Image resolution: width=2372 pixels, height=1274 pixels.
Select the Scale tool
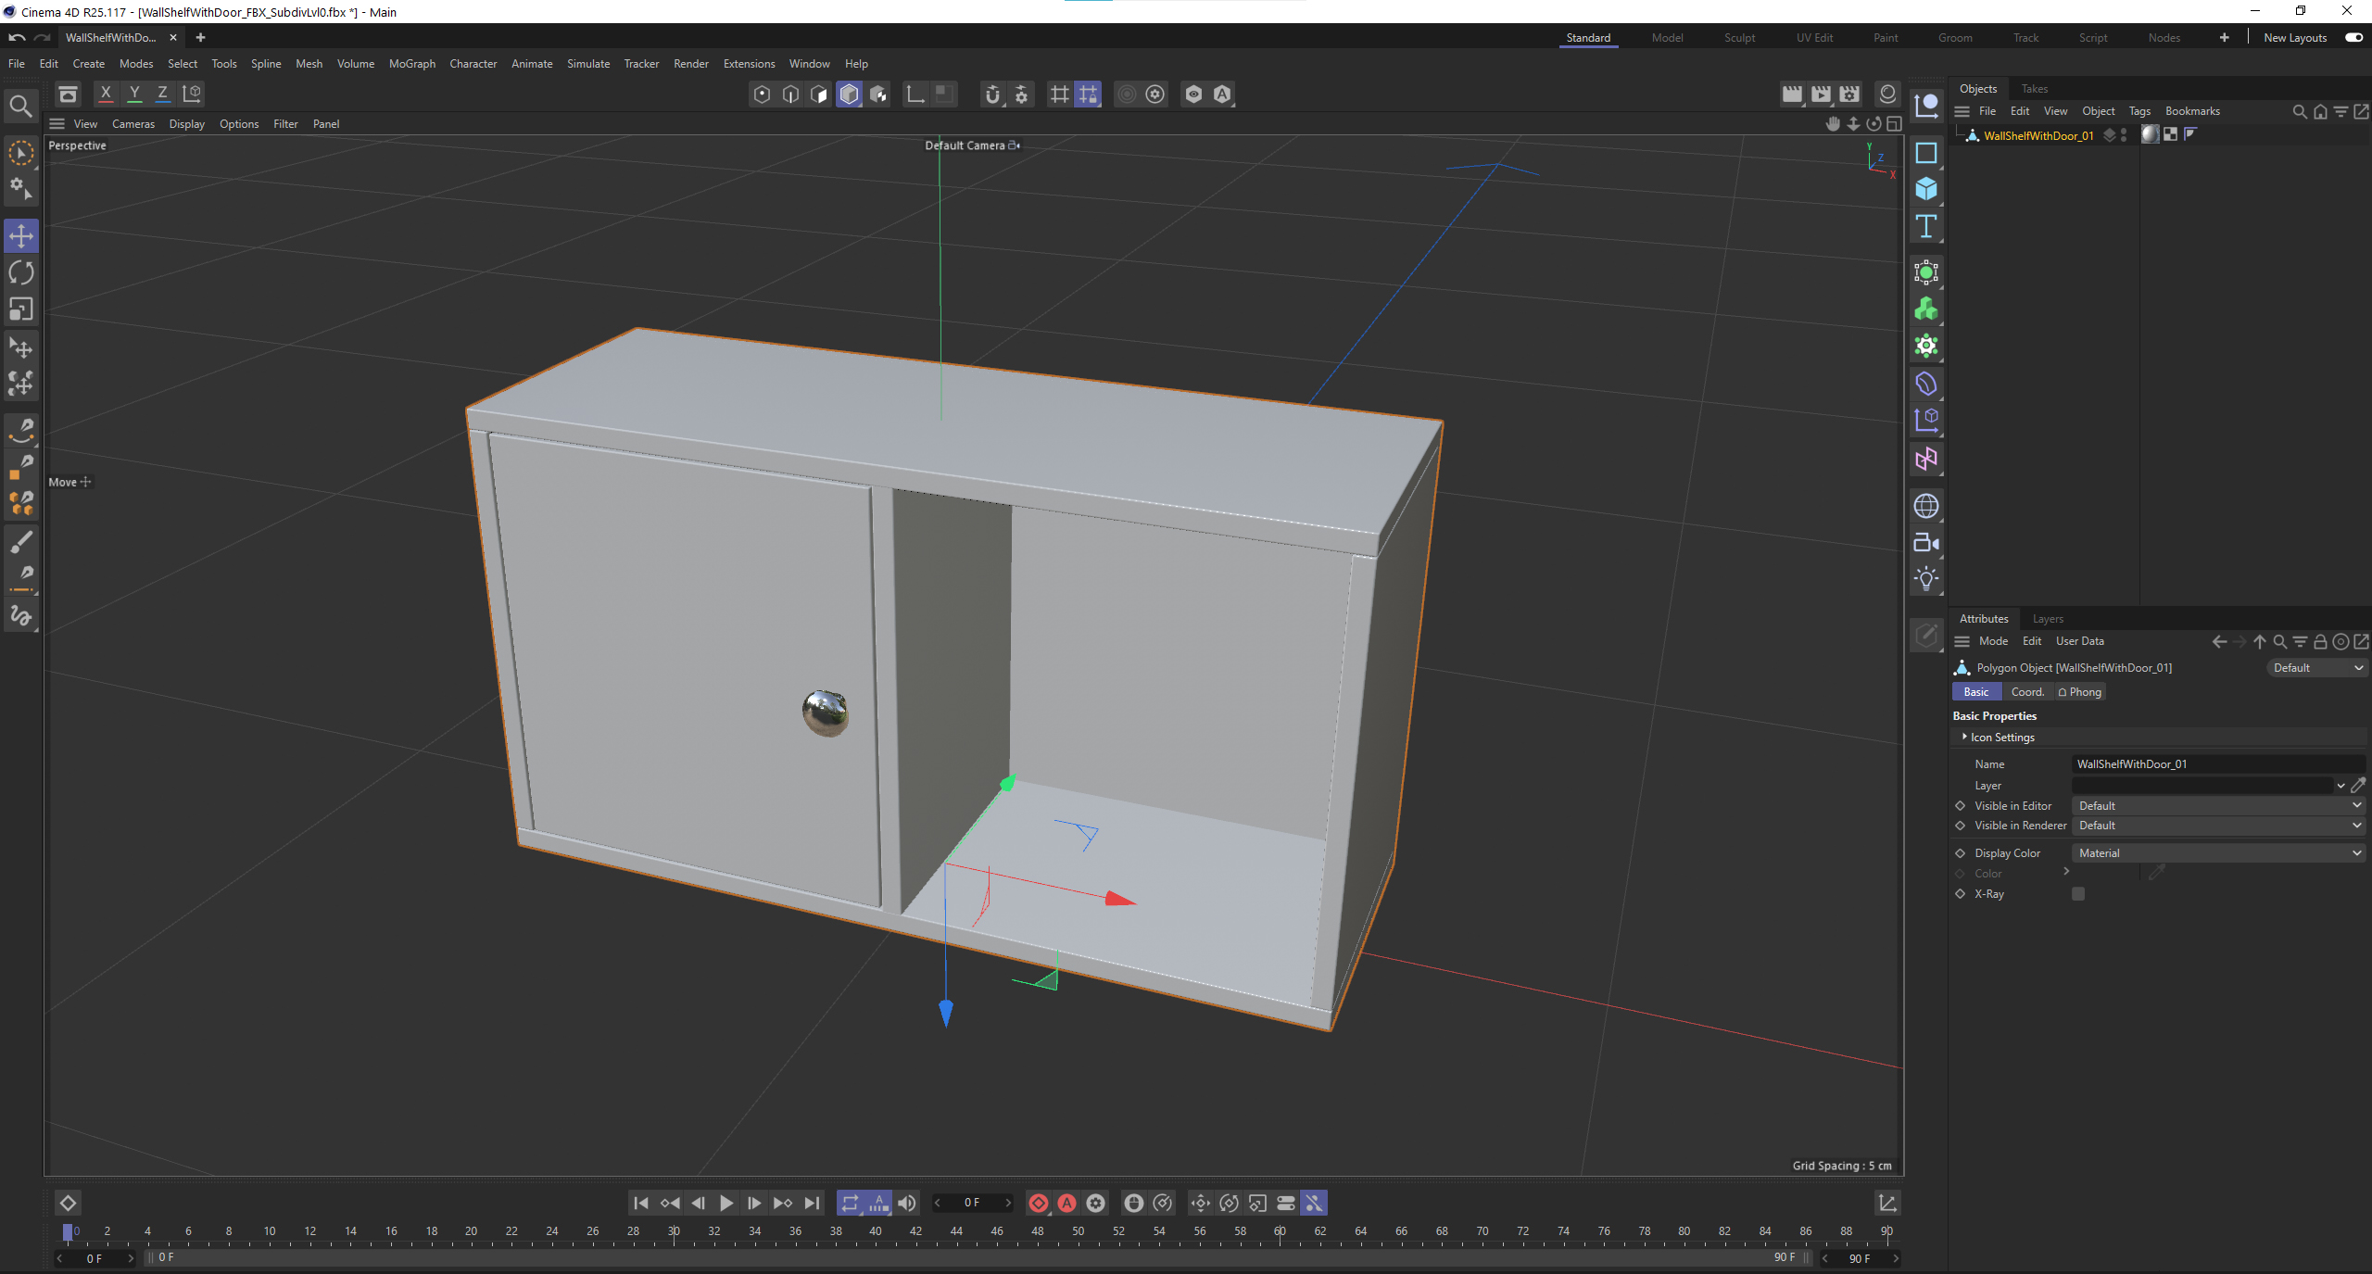point(21,309)
